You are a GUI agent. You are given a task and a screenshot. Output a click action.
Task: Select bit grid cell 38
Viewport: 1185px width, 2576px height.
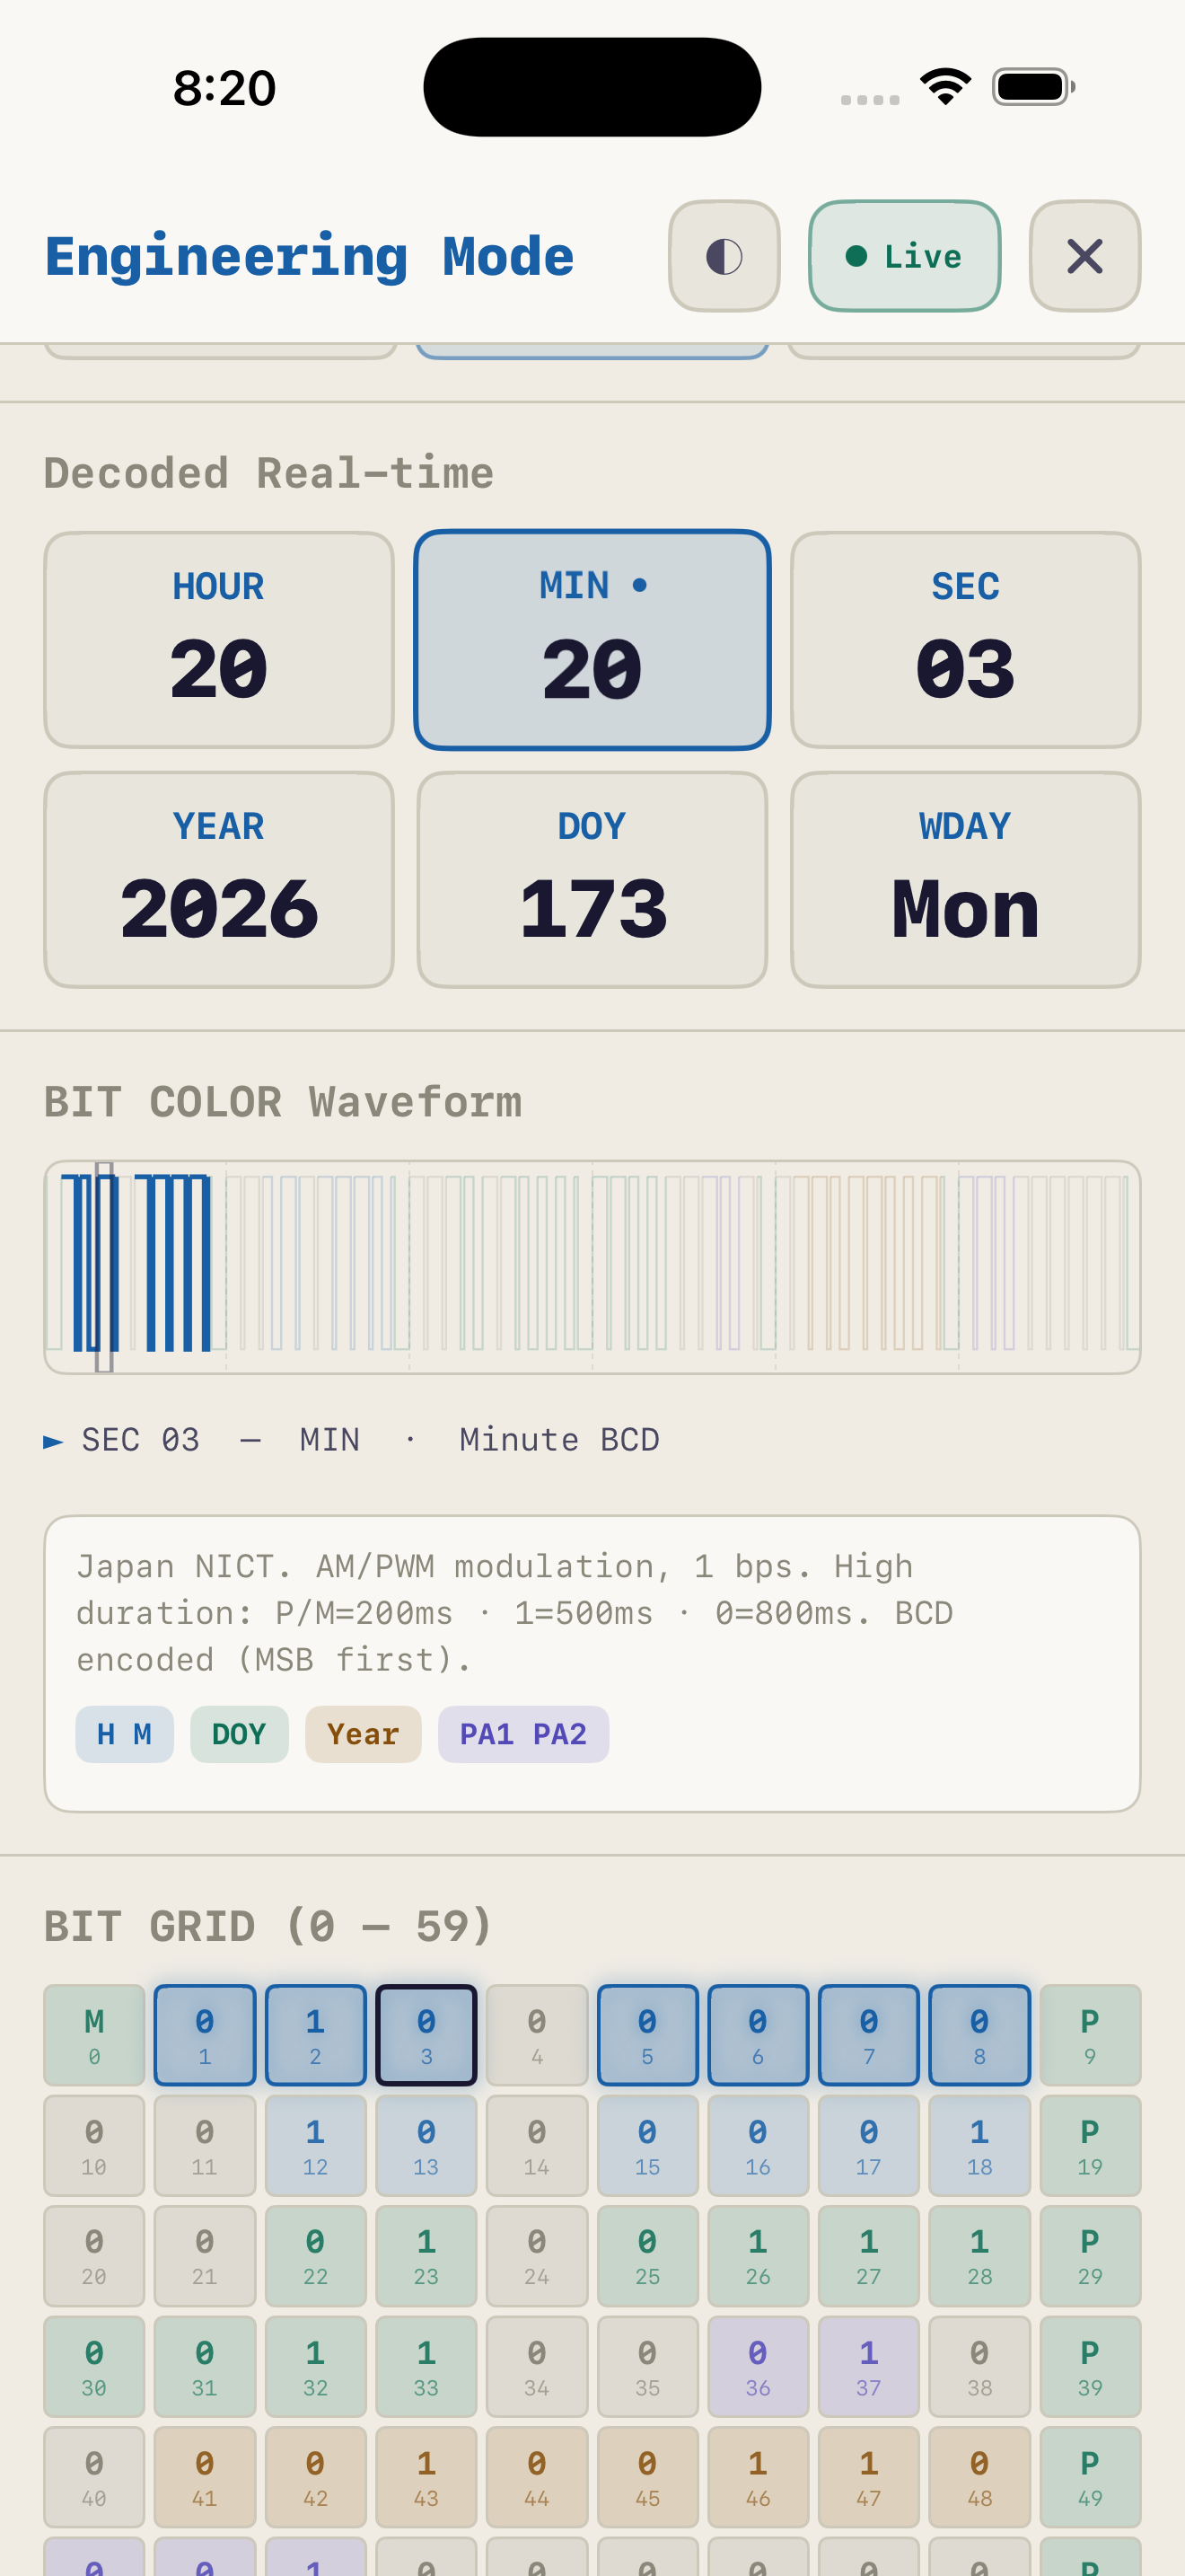click(979, 2367)
